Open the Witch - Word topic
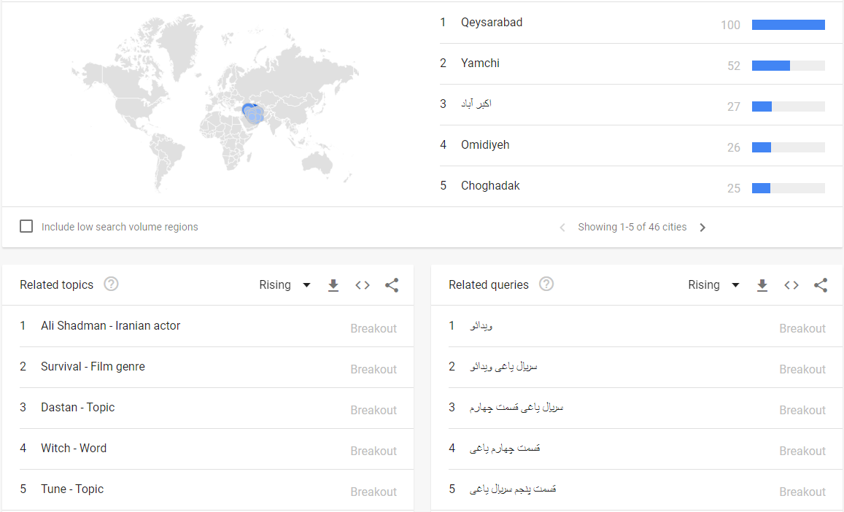 click(74, 449)
